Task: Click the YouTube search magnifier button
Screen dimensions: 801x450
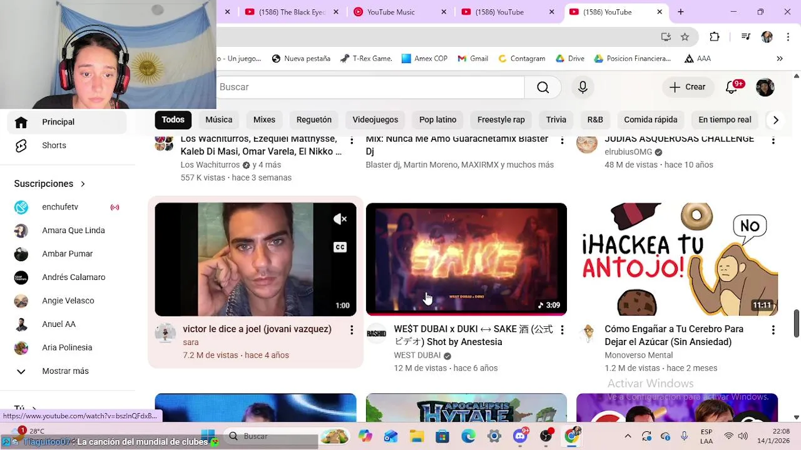Action: coord(543,87)
